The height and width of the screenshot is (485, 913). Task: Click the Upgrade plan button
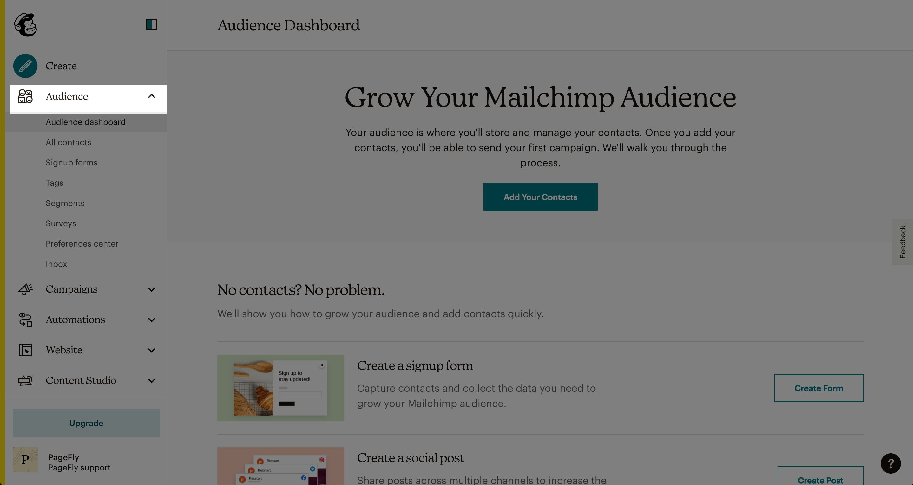pyautogui.click(x=86, y=422)
